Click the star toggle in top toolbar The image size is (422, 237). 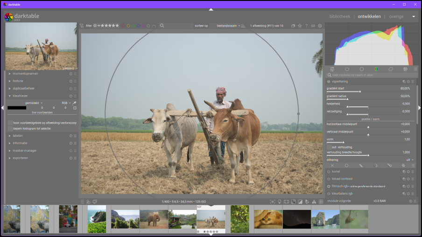[x=300, y=26]
